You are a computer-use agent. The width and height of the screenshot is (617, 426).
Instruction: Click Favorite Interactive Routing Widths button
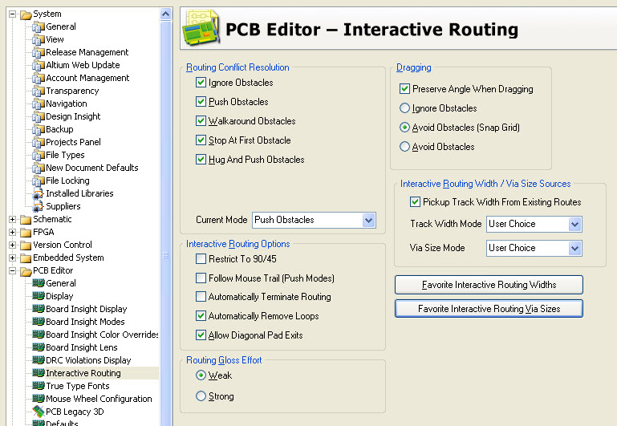[x=489, y=285]
